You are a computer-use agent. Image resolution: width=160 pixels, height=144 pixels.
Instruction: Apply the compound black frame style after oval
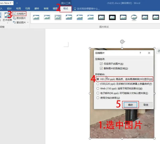[x=145, y=17]
